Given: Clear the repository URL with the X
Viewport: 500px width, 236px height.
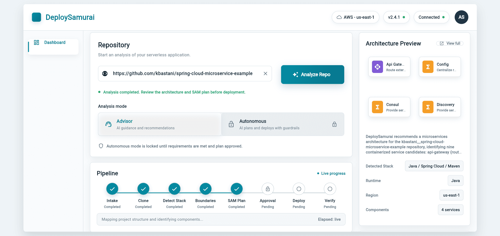Looking at the screenshot, I should 265,73.
